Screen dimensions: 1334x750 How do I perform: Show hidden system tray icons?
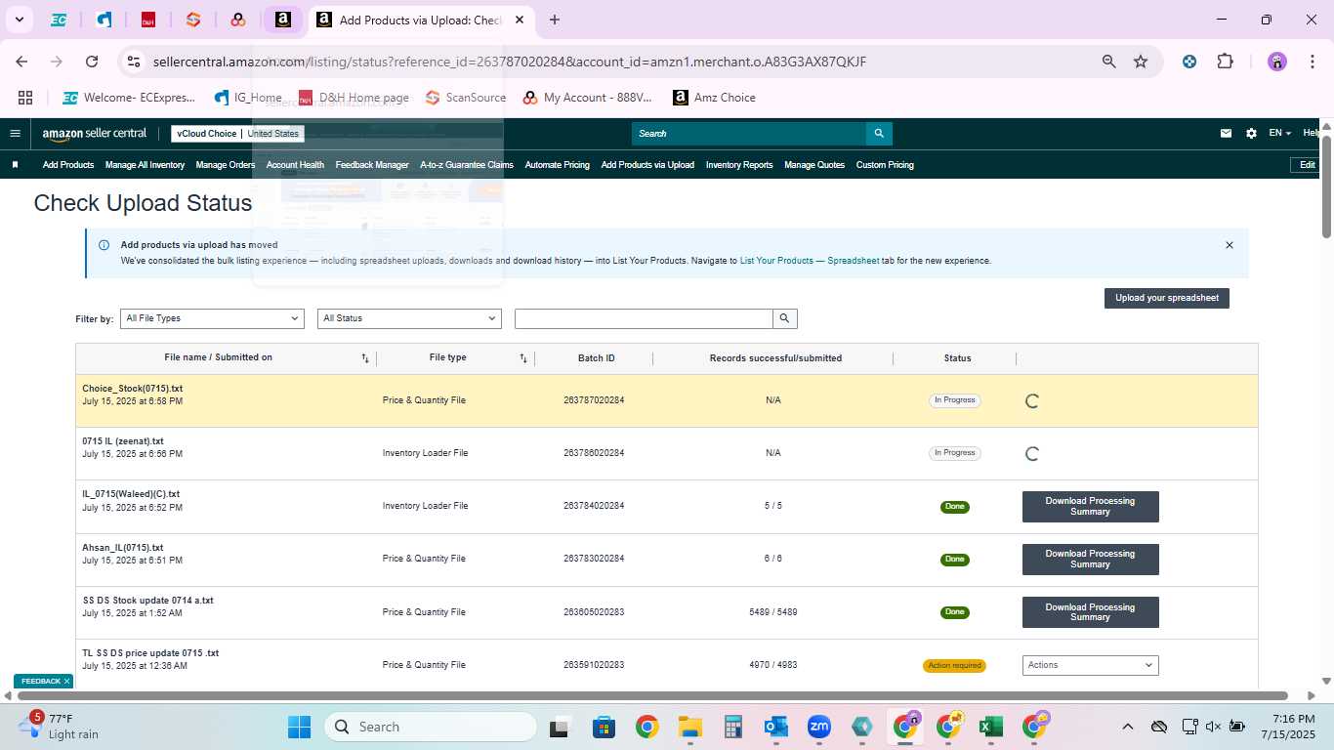1127,727
